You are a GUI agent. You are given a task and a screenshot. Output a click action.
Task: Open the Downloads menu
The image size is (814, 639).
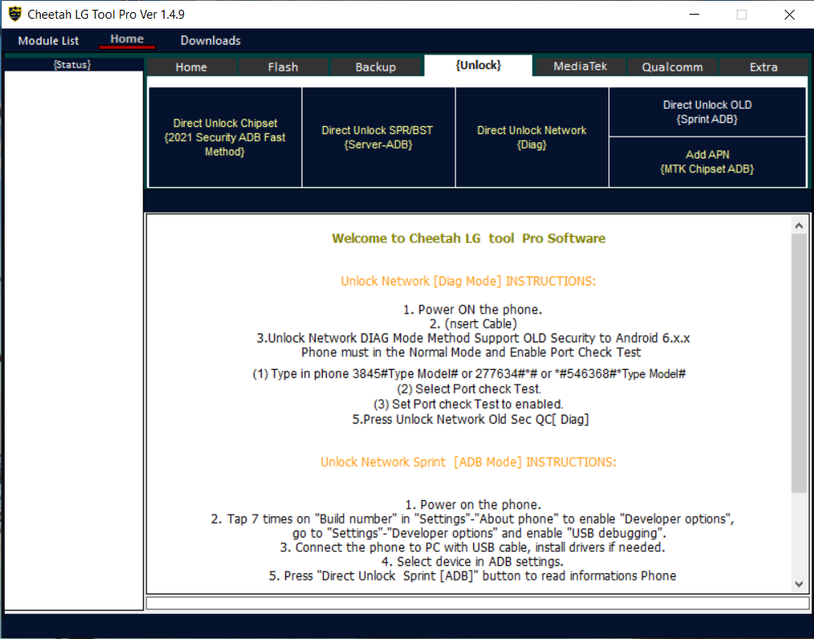210,40
